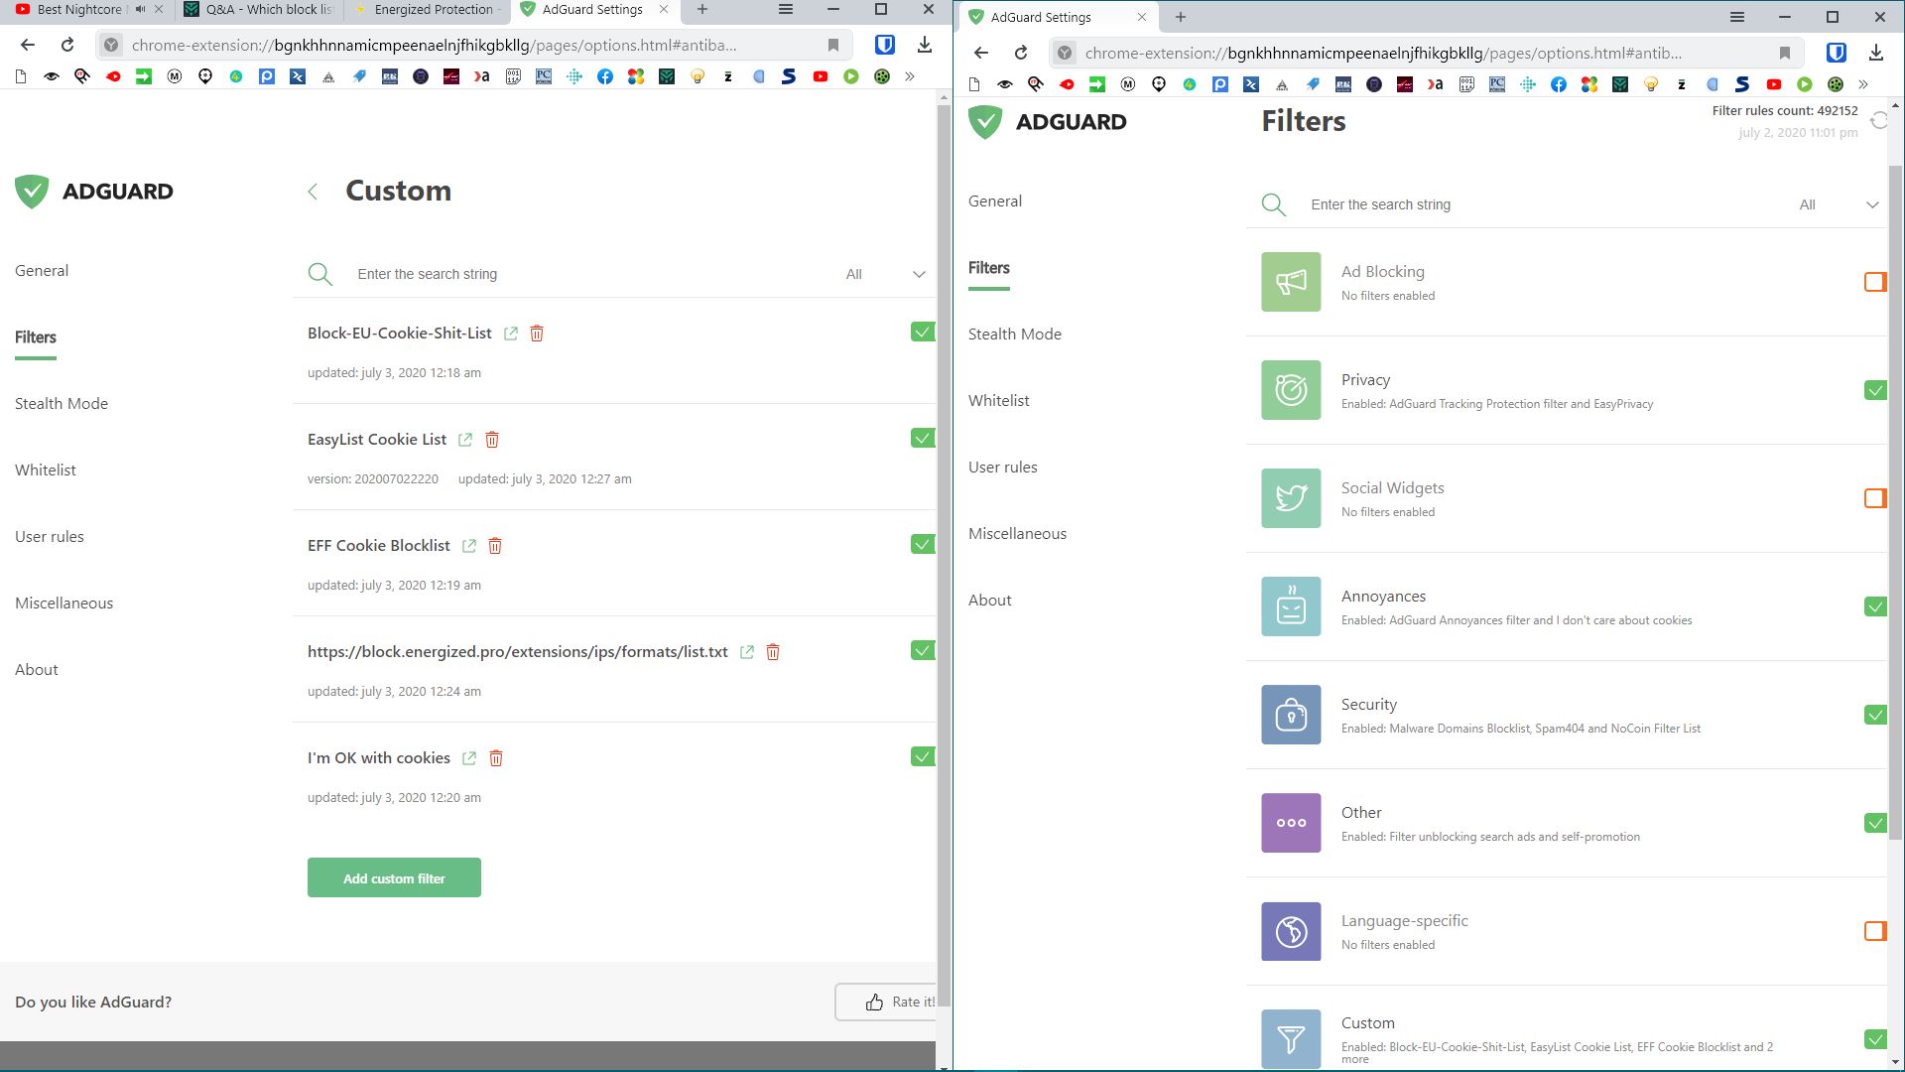The image size is (1905, 1072).
Task: Open the Security lock category icon
Action: click(1291, 715)
